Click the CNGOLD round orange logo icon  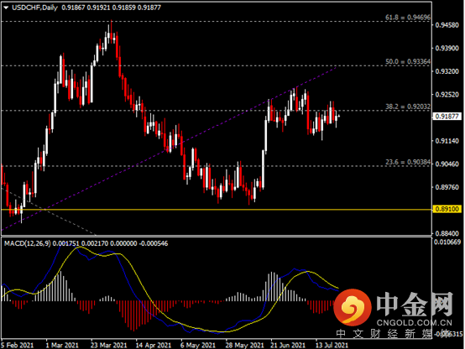[353, 308]
